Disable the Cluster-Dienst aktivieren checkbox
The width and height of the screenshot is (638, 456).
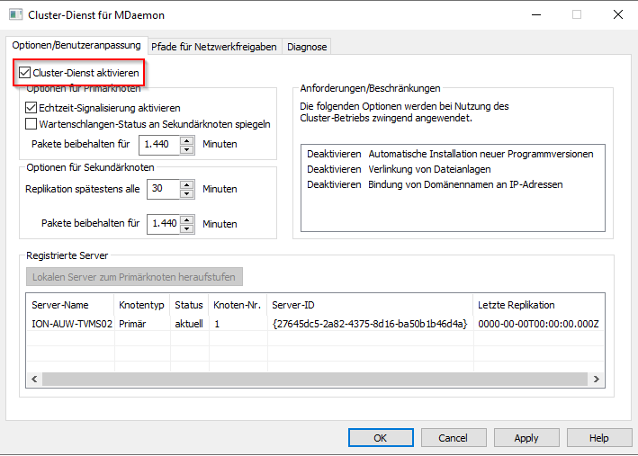(24, 72)
